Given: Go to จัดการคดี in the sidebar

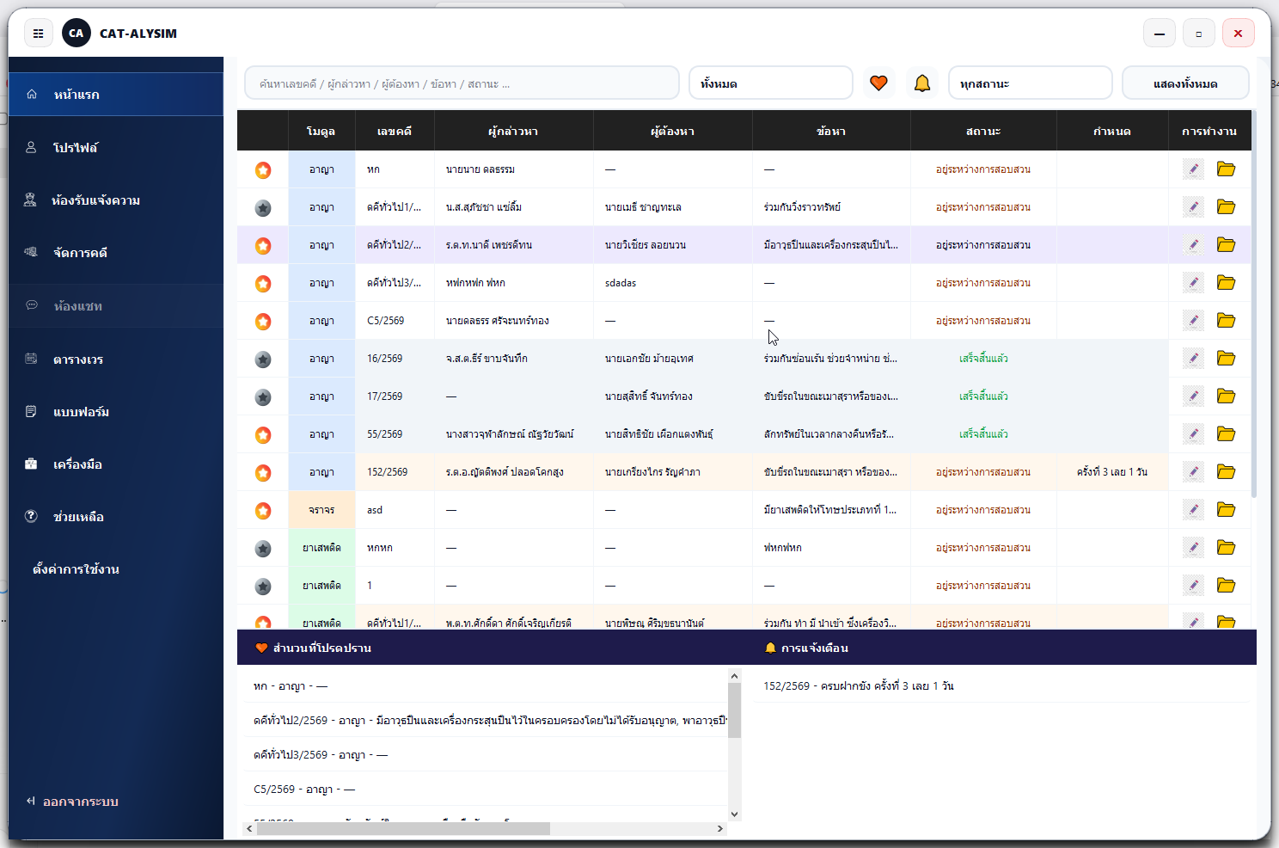Looking at the screenshot, I should [x=80, y=253].
